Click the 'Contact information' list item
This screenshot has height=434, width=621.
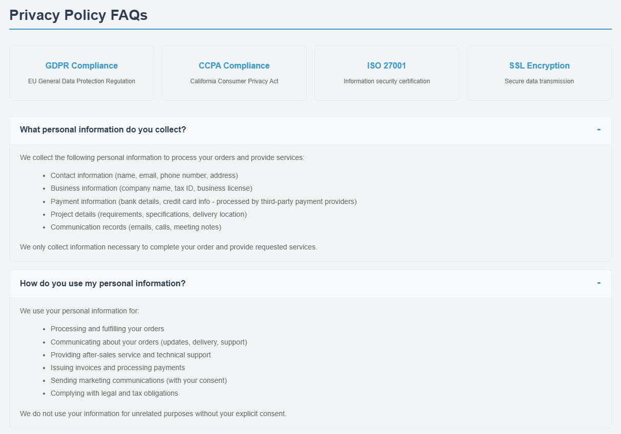click(x=144, y=175)
